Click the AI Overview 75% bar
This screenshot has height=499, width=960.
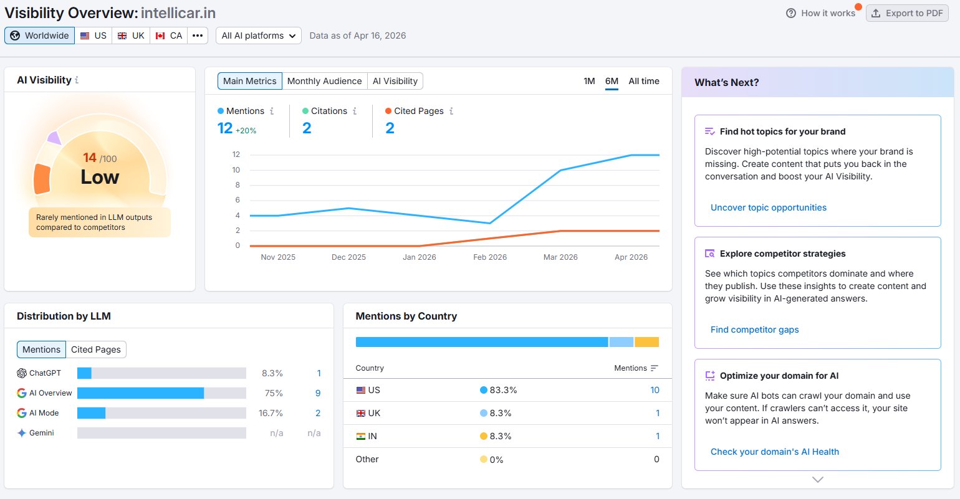(x=140, y=393)
